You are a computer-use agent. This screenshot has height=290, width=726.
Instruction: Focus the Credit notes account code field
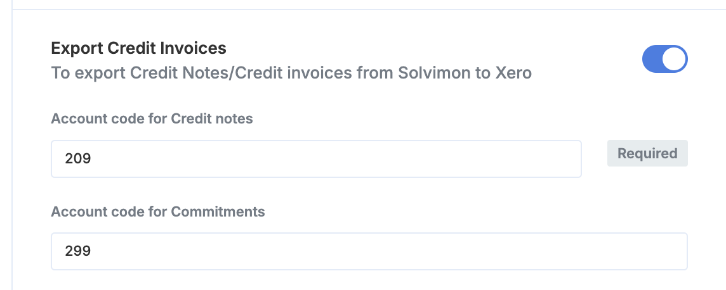pyautogui.click(x=316, y=159)
